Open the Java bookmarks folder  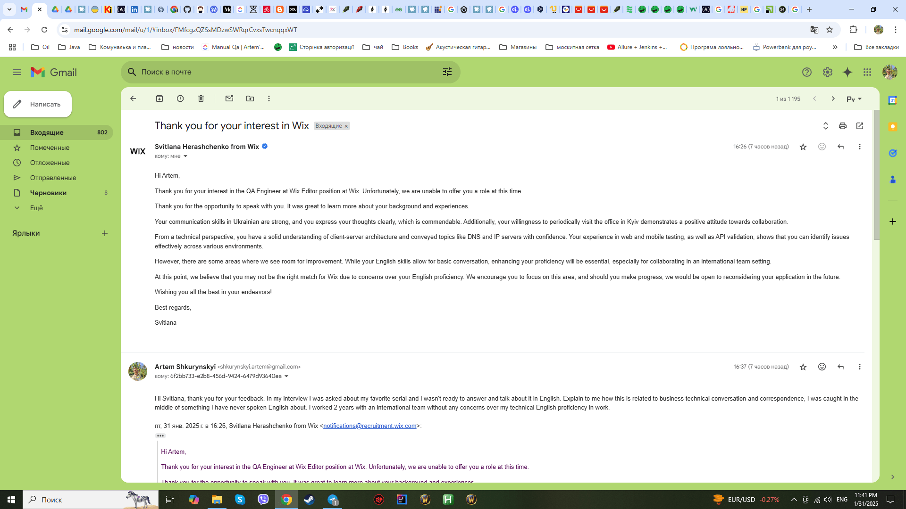coord(69,47)
